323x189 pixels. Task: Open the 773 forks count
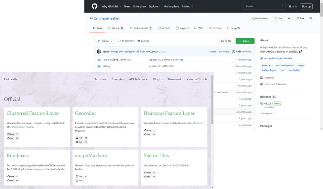(x=310, y=18)
